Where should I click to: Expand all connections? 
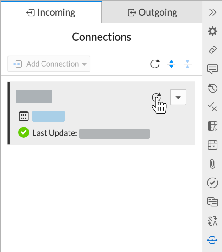pos(171,64)
